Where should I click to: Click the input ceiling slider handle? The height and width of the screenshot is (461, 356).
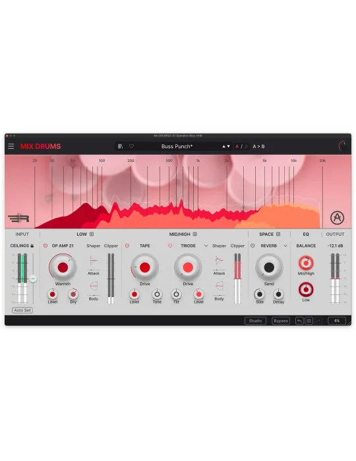click(x=33, y=279)
